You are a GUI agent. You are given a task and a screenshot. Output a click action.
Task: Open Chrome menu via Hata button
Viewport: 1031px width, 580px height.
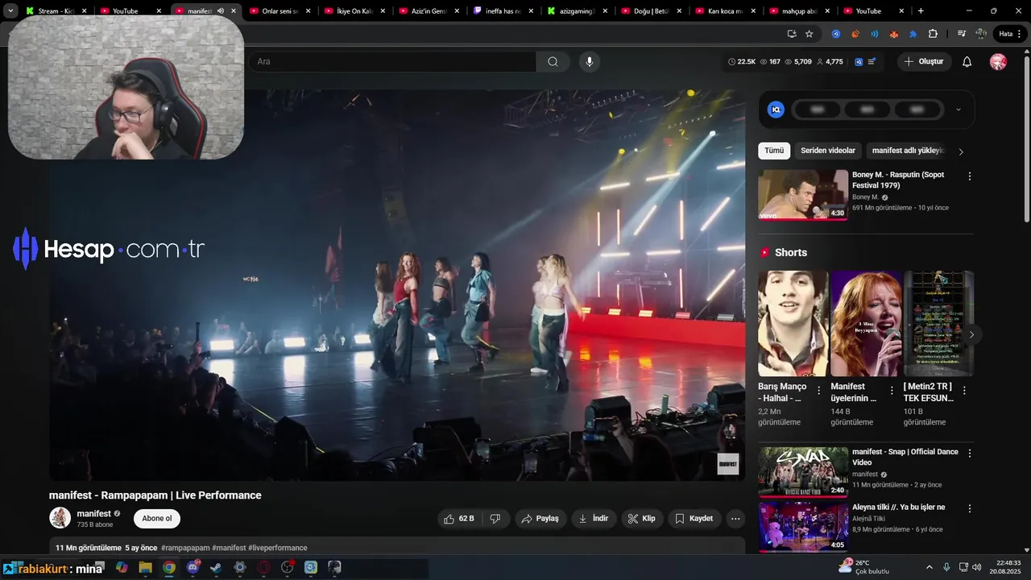(x=1010, y=34)
